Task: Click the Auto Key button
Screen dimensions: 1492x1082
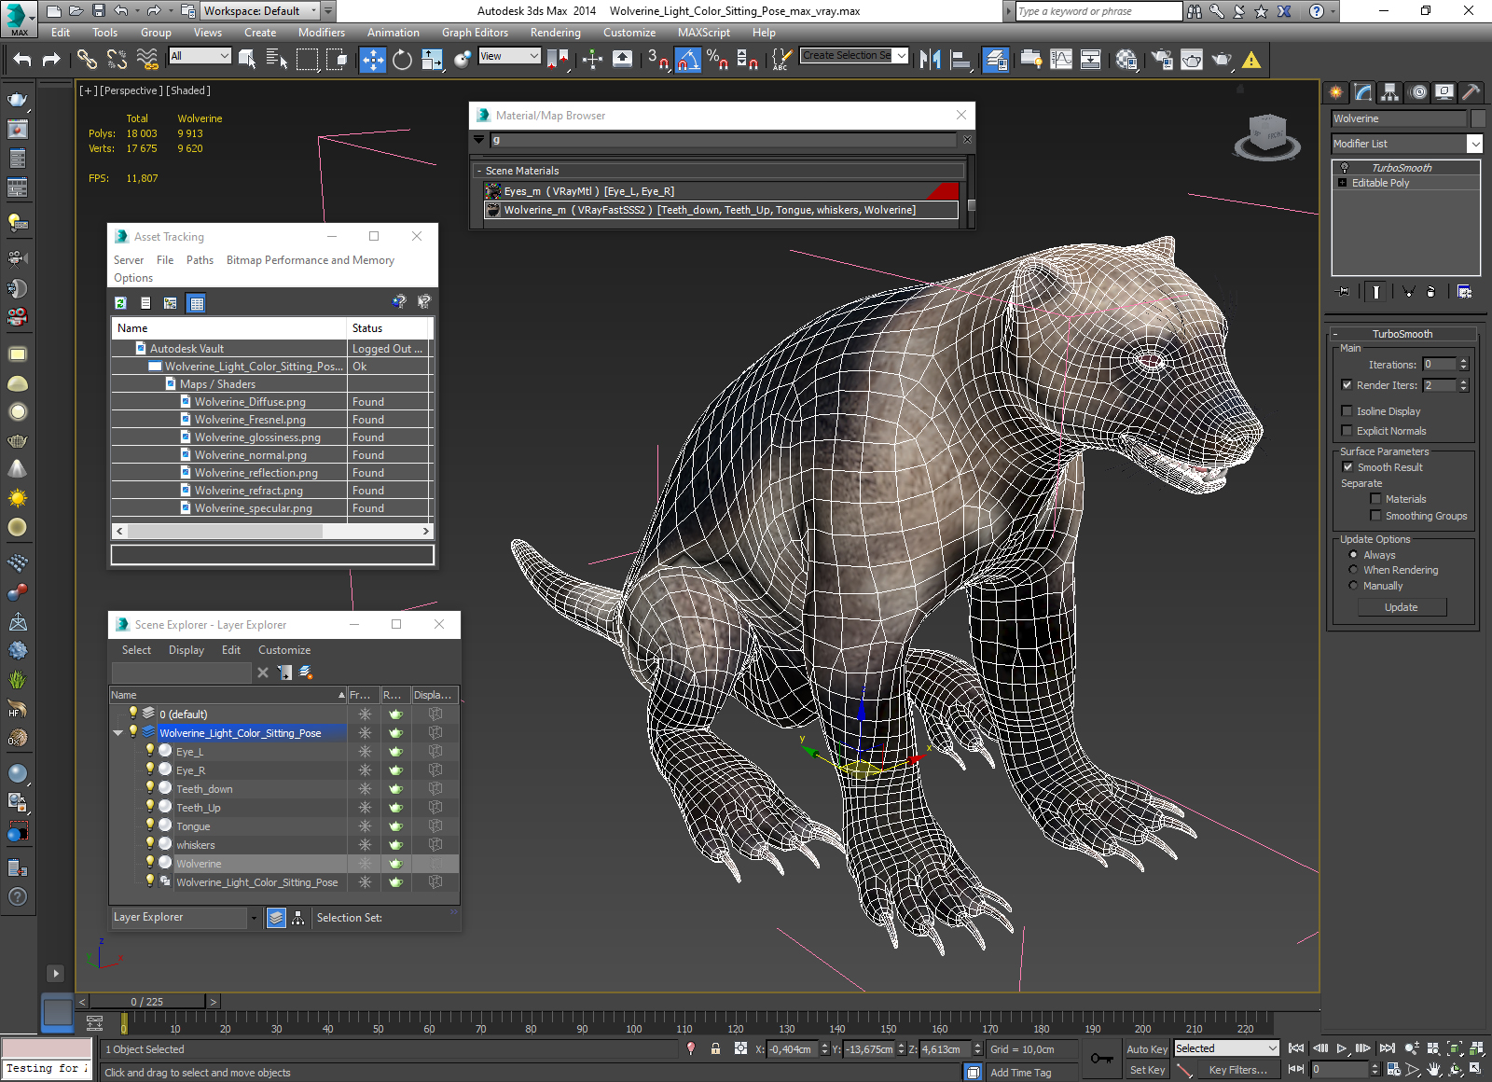Action: [x=1146, y=1049]
